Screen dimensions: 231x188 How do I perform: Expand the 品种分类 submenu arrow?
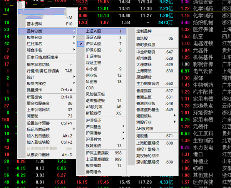pos(74,31)
